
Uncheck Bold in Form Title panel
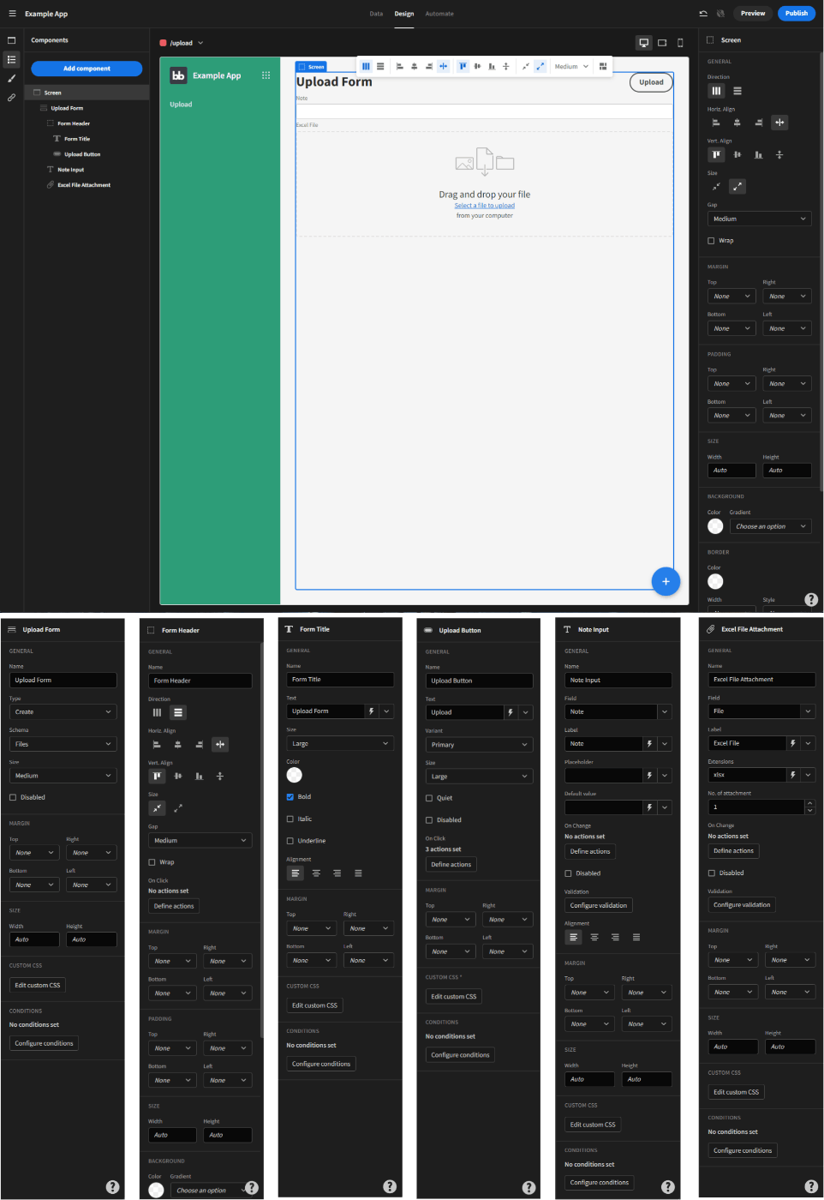[290, 796]
